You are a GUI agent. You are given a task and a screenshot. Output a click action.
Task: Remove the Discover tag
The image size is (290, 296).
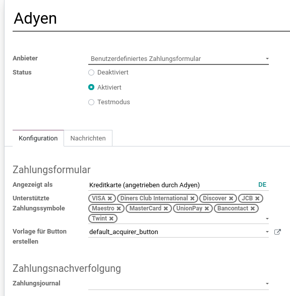(231, 198)
